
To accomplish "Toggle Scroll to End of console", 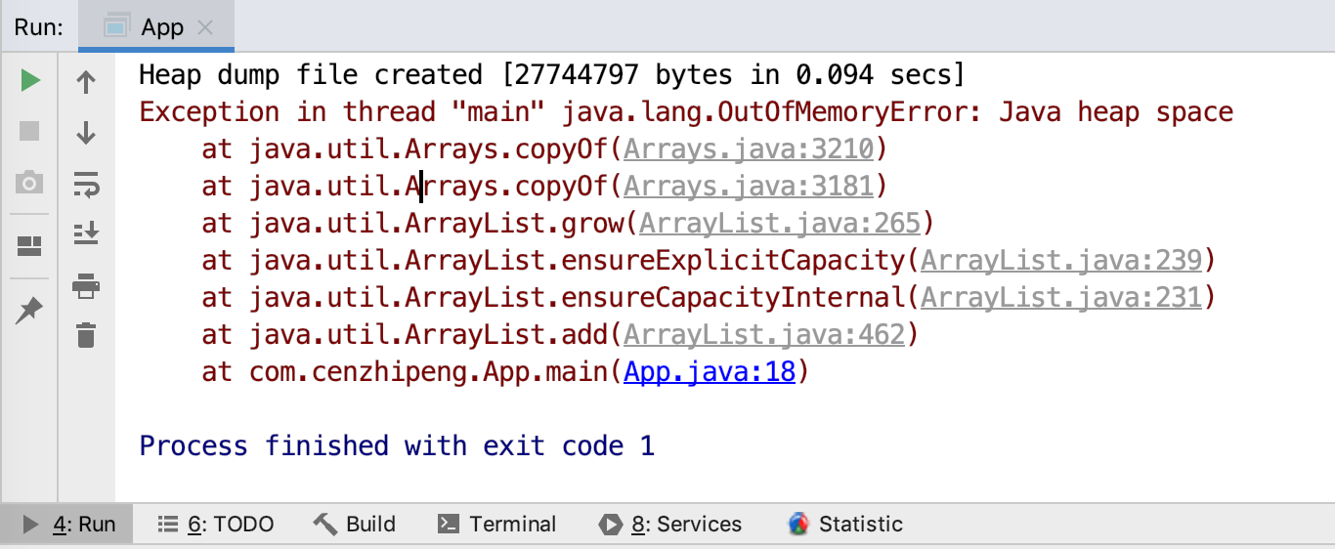I will pos(86,233).
